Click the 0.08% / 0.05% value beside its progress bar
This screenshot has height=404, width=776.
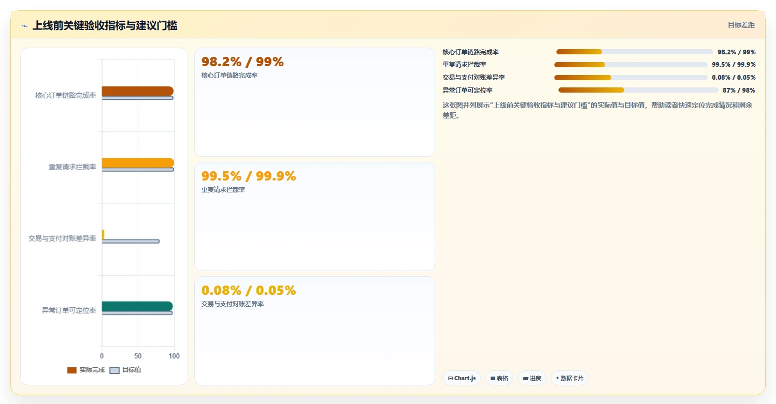point(734,78)
